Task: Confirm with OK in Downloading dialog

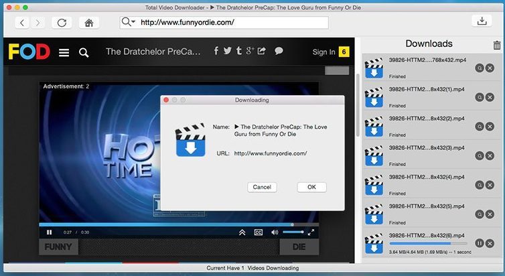Action: click(x=311, y=187)
